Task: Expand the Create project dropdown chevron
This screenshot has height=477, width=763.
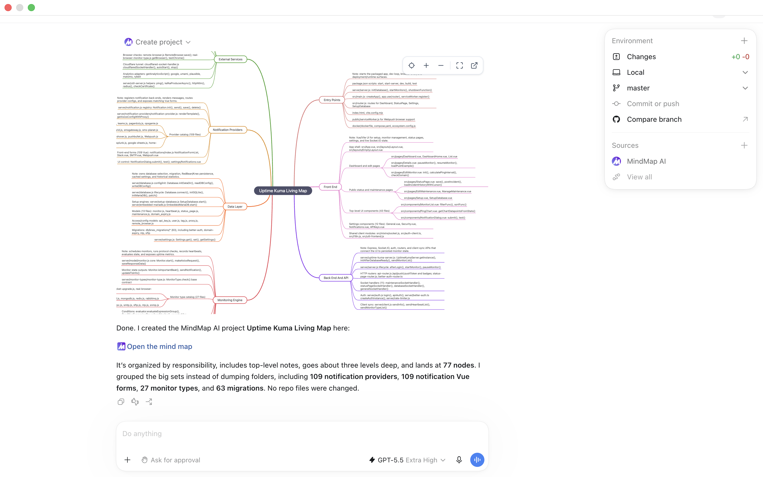Action: coord(188,42)
